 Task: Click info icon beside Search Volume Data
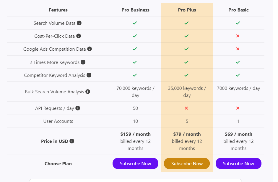pos(79,23)
